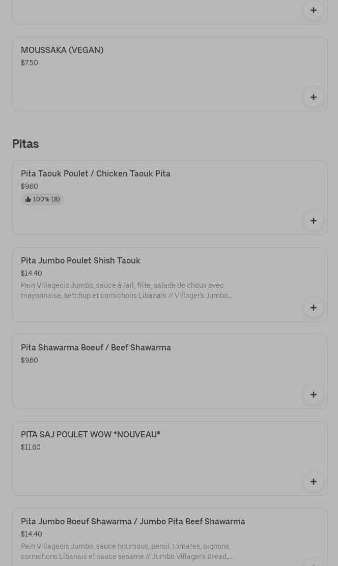Expand sauce houmous, persil, tomates description
The width and height of the screenshot is (338, 566).
click(126, 551)
